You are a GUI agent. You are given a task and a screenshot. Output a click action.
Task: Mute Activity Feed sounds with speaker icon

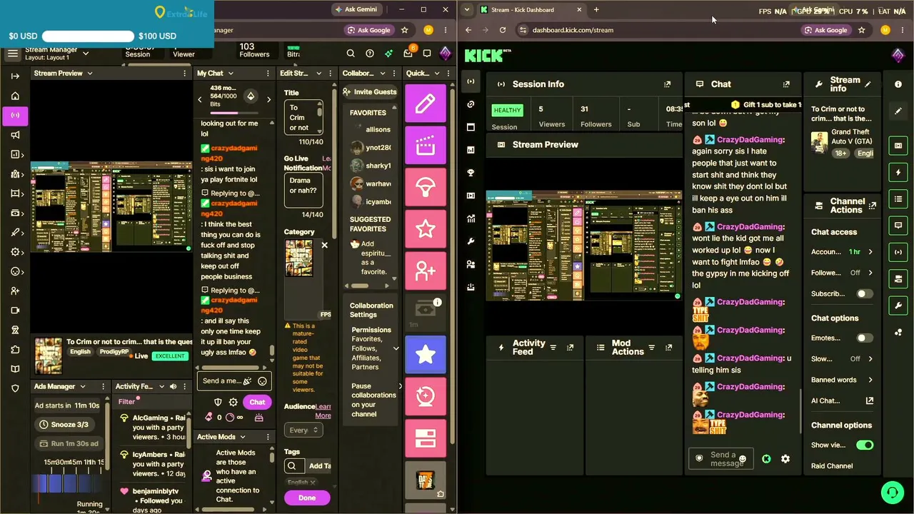tap(173, 386)
